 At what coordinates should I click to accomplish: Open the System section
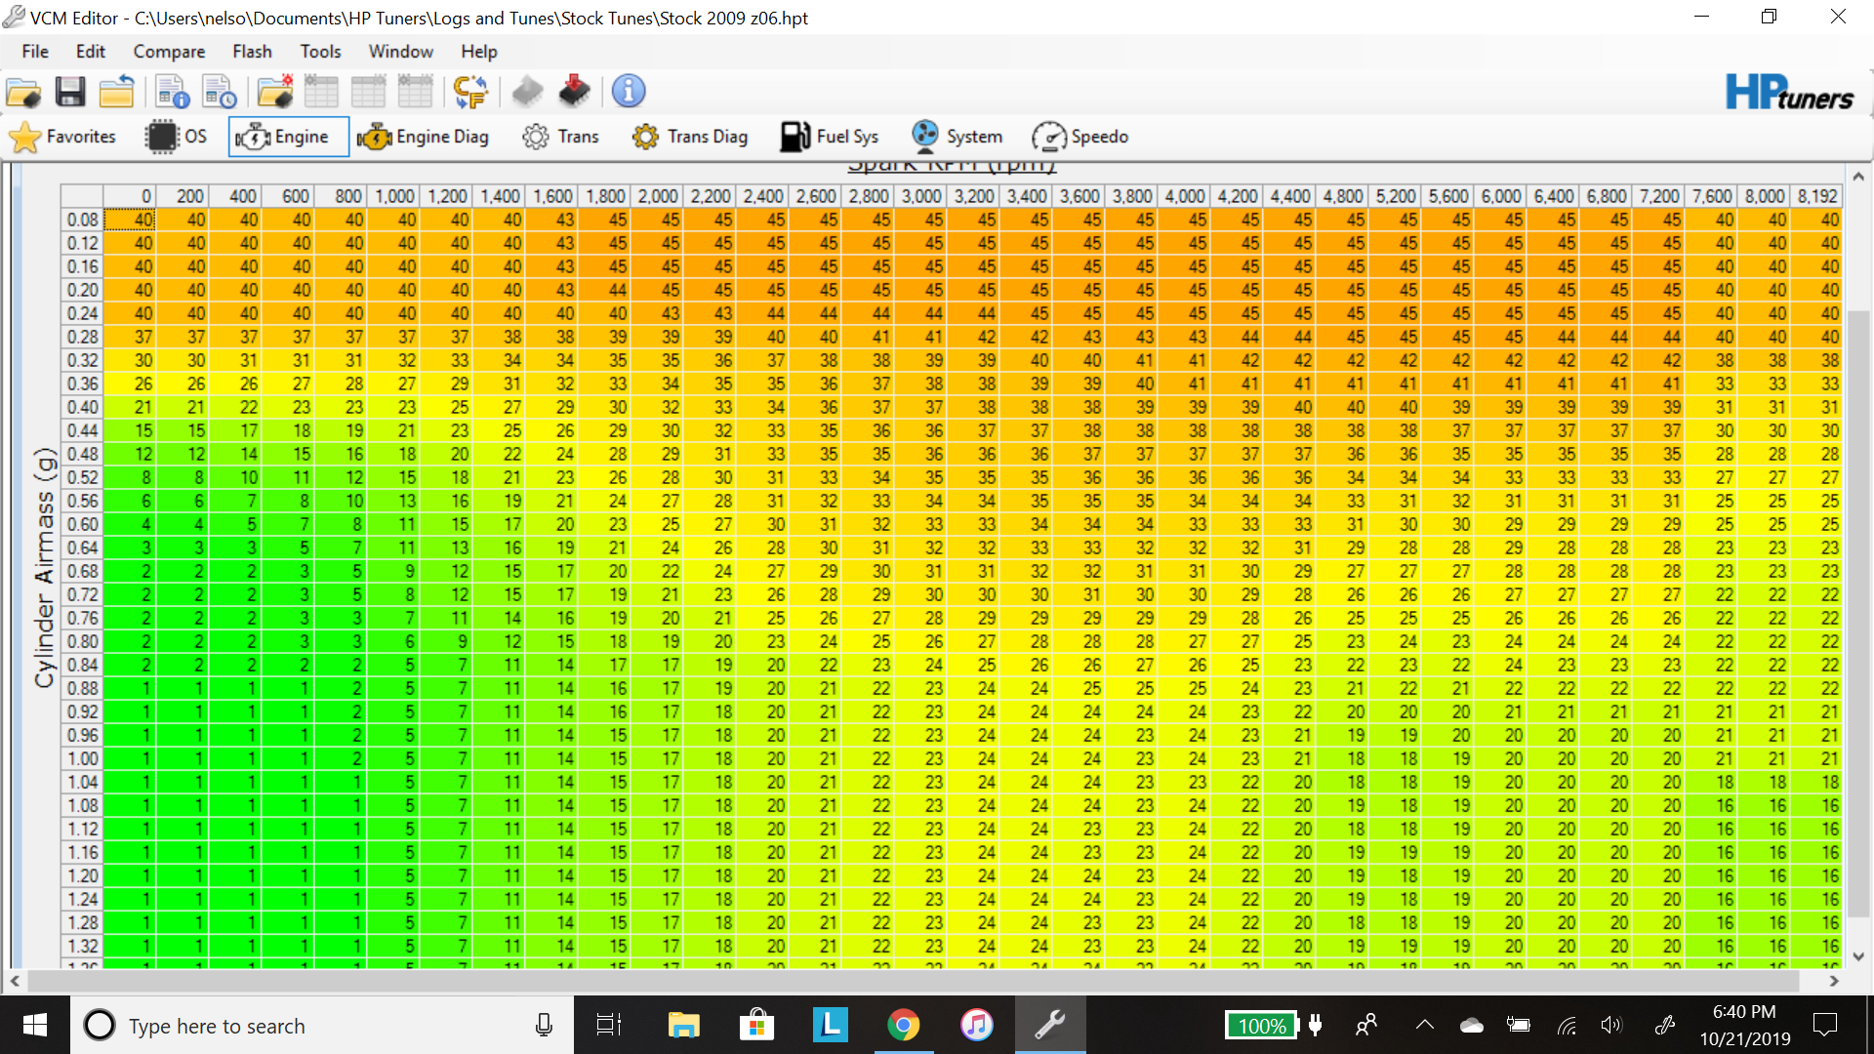click(x=957, y=137)
